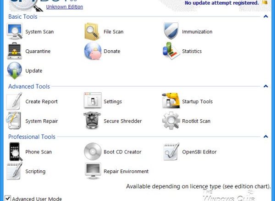
Task: Open the Unknown Edition link
Action: [65, 7]
